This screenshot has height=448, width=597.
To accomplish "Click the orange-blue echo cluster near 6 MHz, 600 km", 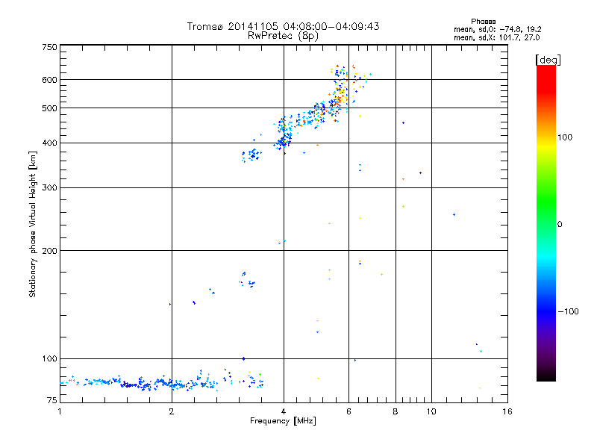I will coord(343,82).
